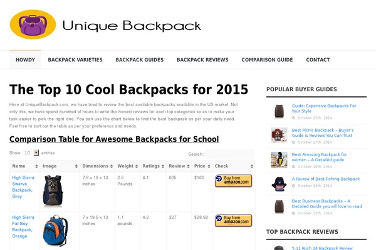The width and height of the screenshot is (376, 250).
Task: Click the Unique Backpack logo icon
Action: click(x=33, y=24)
